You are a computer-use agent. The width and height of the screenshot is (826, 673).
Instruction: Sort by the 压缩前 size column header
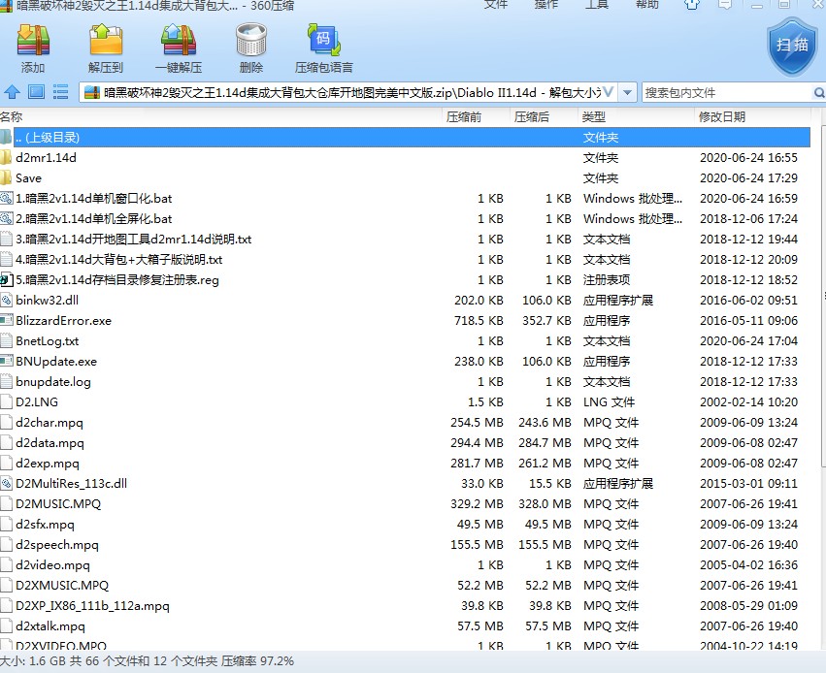click(x=463, y=116)
